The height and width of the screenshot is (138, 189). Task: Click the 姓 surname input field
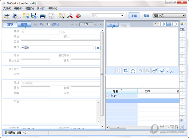point(40,32)
